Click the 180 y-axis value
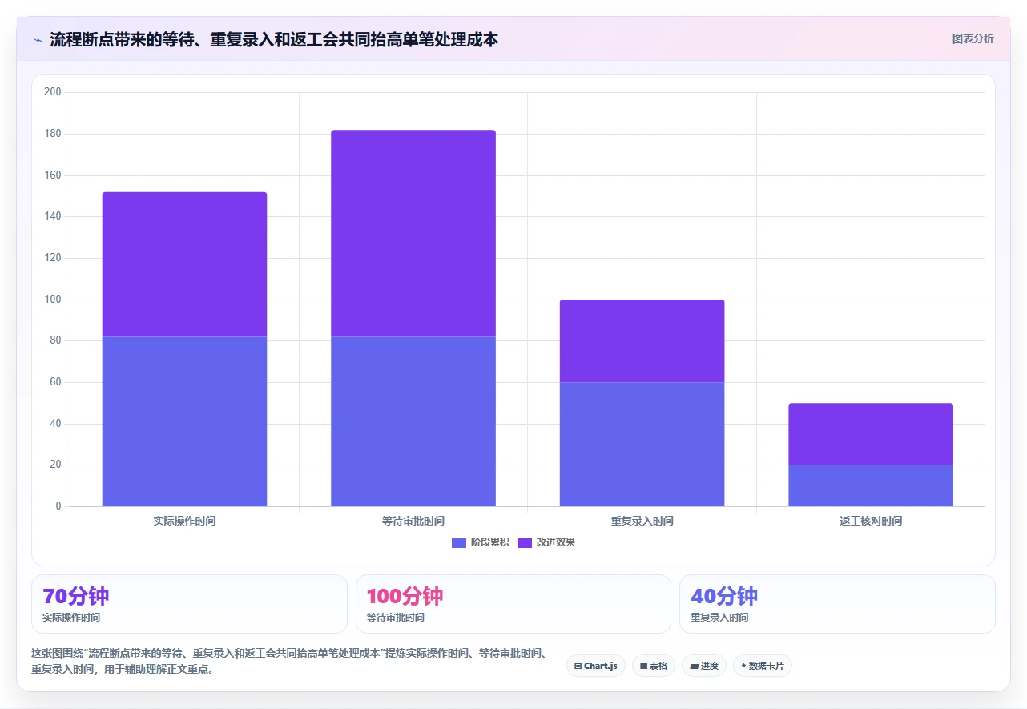This screenshot has width=1027, height=709. [53, 134]
